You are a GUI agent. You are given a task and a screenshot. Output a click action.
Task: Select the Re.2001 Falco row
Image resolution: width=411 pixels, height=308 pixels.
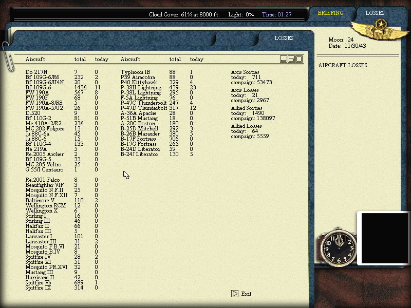[62, 180]
